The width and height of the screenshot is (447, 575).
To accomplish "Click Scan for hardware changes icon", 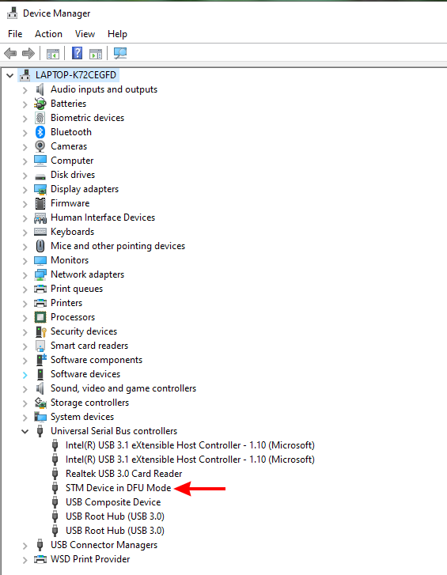I will tap(120, 54).
